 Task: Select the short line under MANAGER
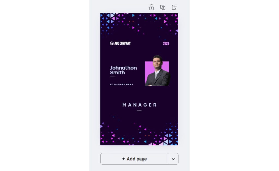(139, 111)
